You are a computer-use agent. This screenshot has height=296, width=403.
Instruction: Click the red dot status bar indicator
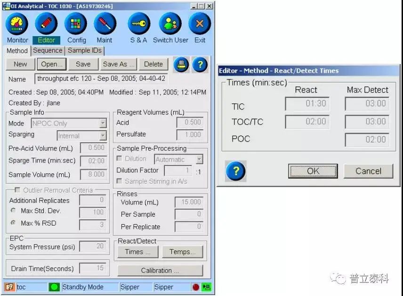coord(195,287)
